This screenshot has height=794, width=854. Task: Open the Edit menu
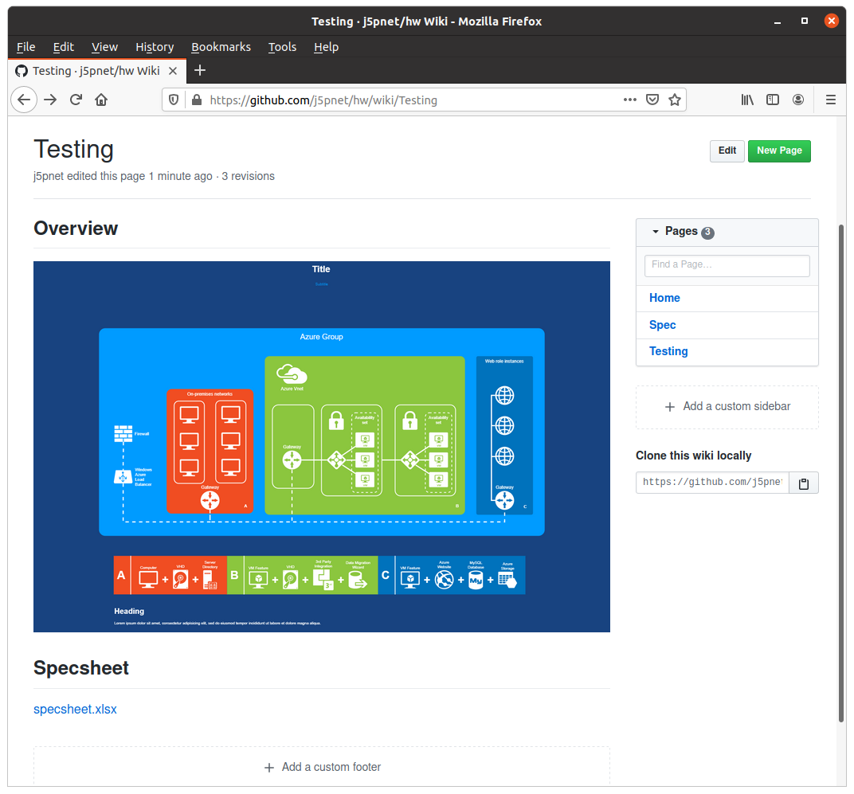63,47
